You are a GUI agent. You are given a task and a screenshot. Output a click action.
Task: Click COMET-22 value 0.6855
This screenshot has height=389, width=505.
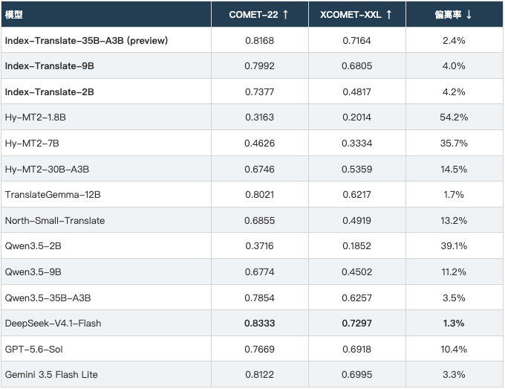pyautogui.click(x=260, y=221)
